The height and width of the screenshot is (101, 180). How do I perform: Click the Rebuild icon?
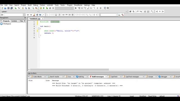pos(50,8)
